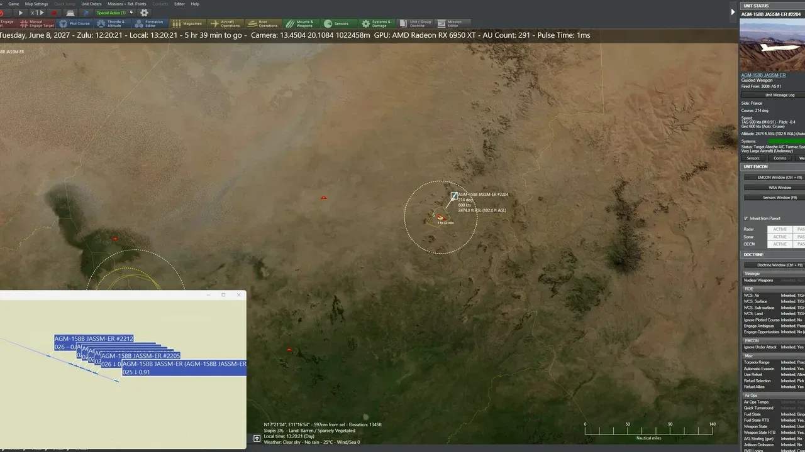This screenshot has height=452, width=805.
Task: Open the Sensors toolbar button
Action: [336, 24]
